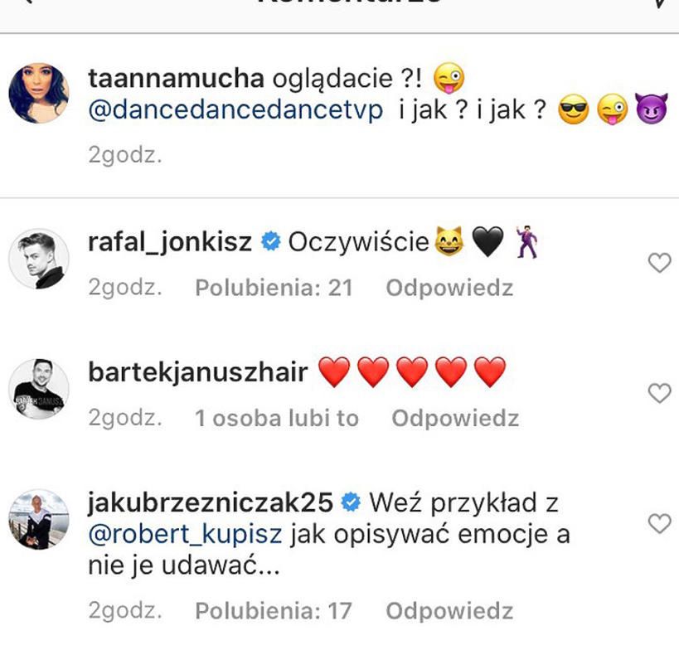
Task: Open the @dancedancedancetvp mention
Action: point(236,111)
